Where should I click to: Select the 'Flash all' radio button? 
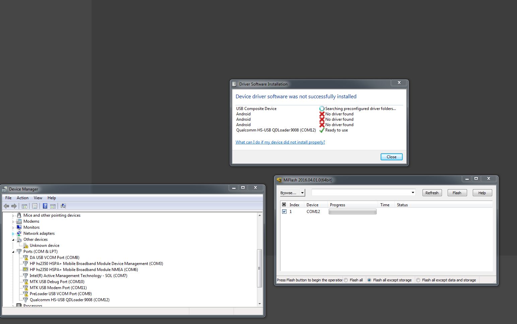click(x=346, y=280)
